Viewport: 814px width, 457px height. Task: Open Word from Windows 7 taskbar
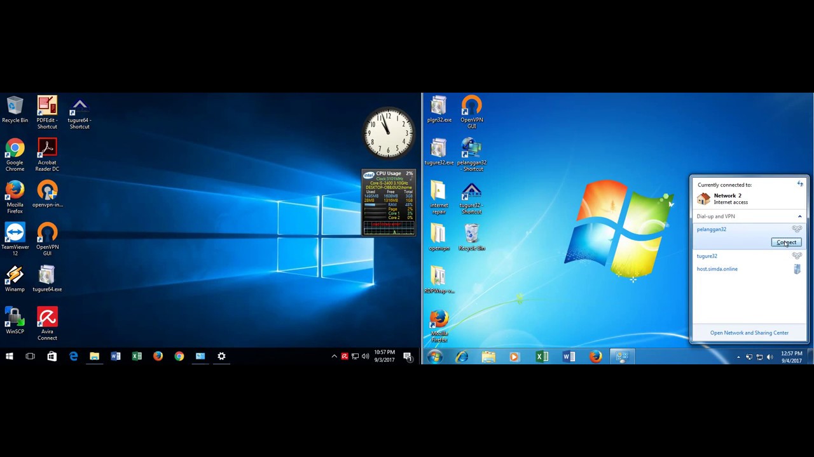tap(569, 357)
